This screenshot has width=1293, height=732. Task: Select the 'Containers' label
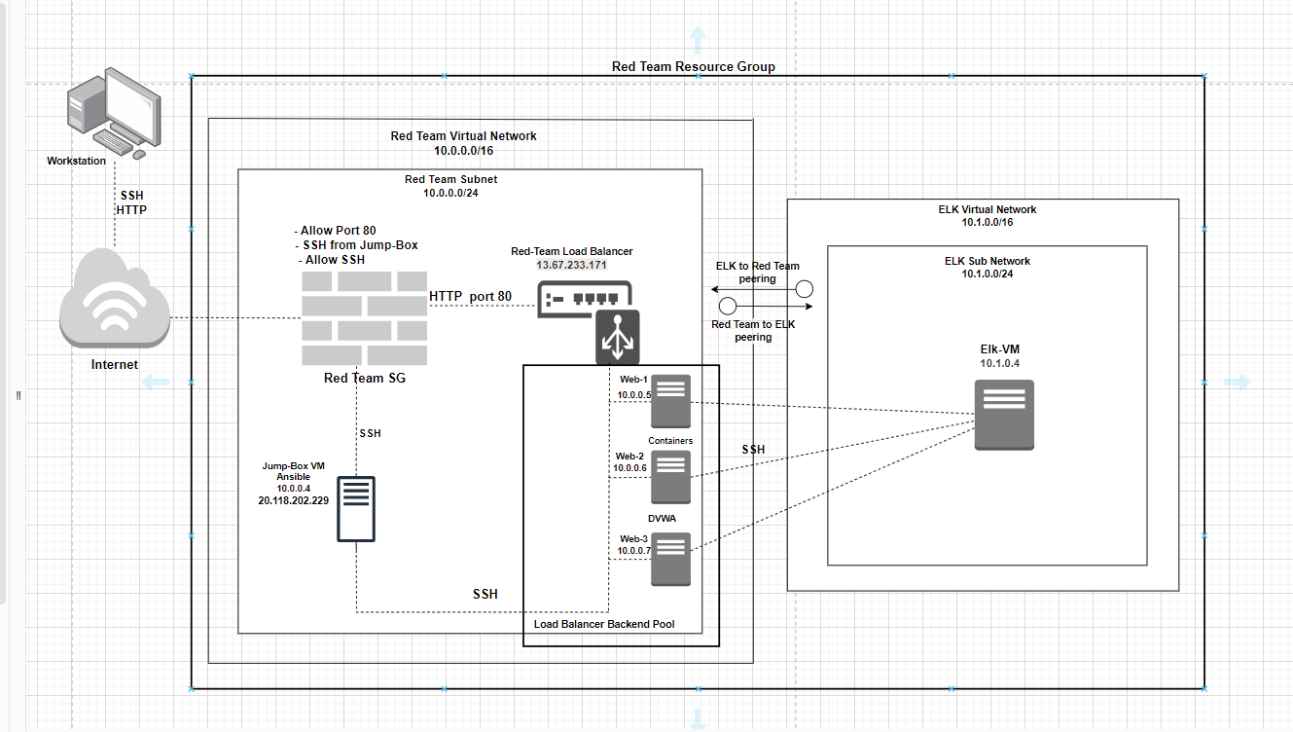670,441
